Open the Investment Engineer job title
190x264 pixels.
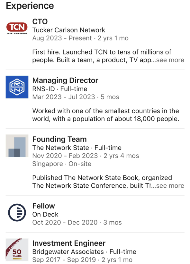pos(69,243)
